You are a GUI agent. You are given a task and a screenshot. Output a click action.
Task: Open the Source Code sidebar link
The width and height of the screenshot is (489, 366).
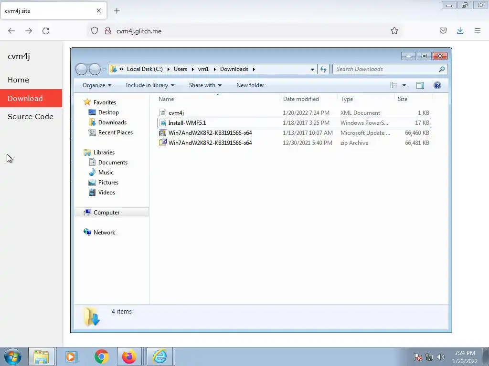coord(31,116)
